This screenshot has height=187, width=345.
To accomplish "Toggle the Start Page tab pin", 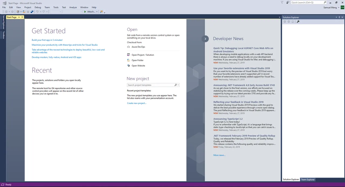I will (19, 17).
